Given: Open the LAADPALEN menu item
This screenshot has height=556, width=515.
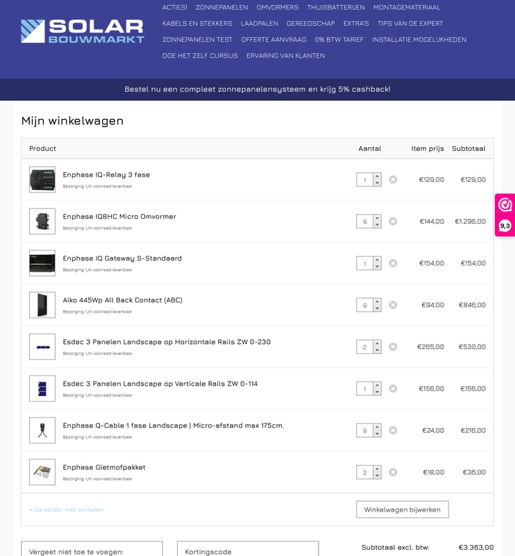Looking at the screenshot, I should pyautogui.click(x=260, y=24).
